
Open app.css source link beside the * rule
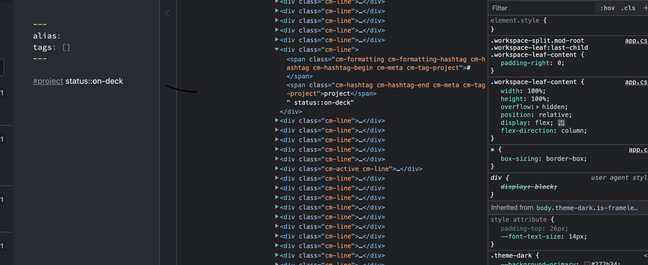coord(638,150)
